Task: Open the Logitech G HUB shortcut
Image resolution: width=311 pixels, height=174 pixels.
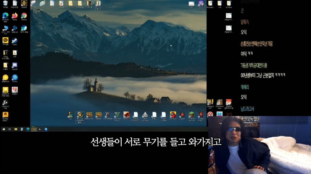Action: tap(5, 104)
